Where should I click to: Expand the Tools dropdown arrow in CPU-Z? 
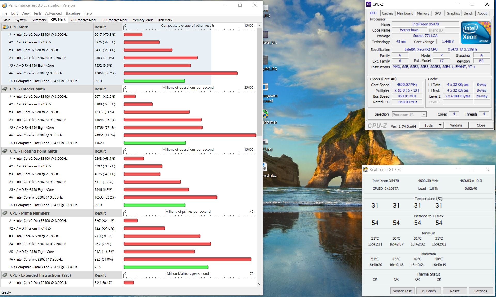click(x=440, y=125)
